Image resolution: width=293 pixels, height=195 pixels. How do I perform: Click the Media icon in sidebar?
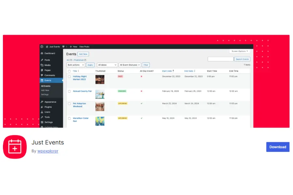42,65
